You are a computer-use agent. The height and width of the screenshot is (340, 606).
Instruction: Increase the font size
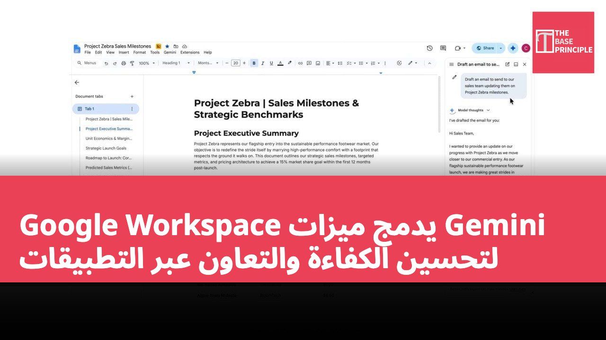click(244, 63)
